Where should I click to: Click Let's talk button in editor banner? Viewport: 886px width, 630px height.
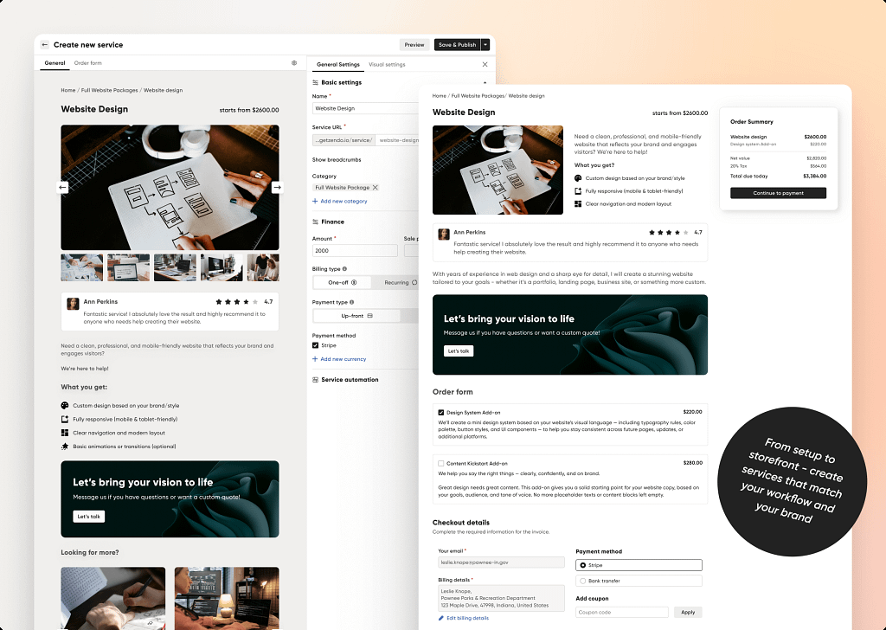[x=89, y=517]
